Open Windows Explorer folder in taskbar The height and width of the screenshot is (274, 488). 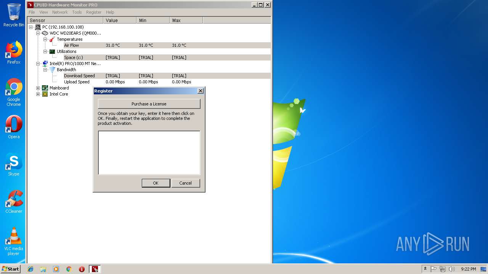tap(43, 269)
